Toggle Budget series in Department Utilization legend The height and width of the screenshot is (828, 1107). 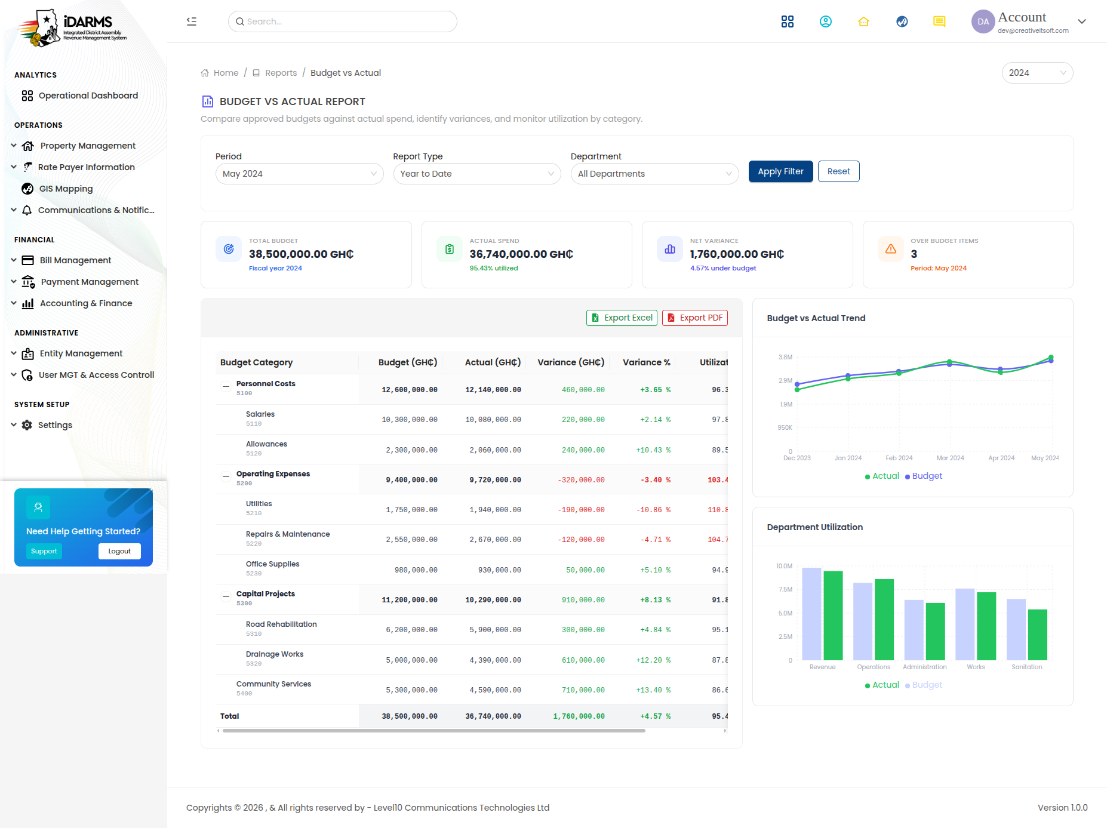pyautogui.click(x=924, y=685)
